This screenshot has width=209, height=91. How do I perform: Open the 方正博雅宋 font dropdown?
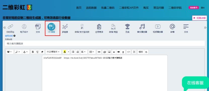[x=53, y=52]
